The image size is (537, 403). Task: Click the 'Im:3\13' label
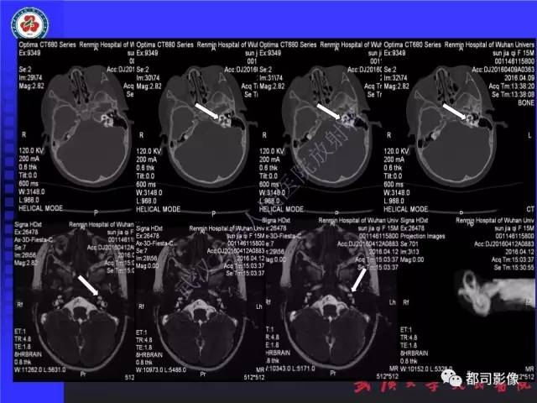(409, 252)
